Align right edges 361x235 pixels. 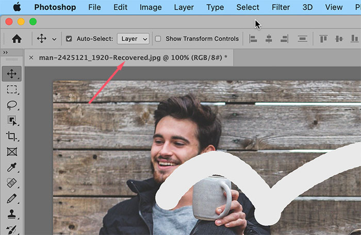point(284,39)
